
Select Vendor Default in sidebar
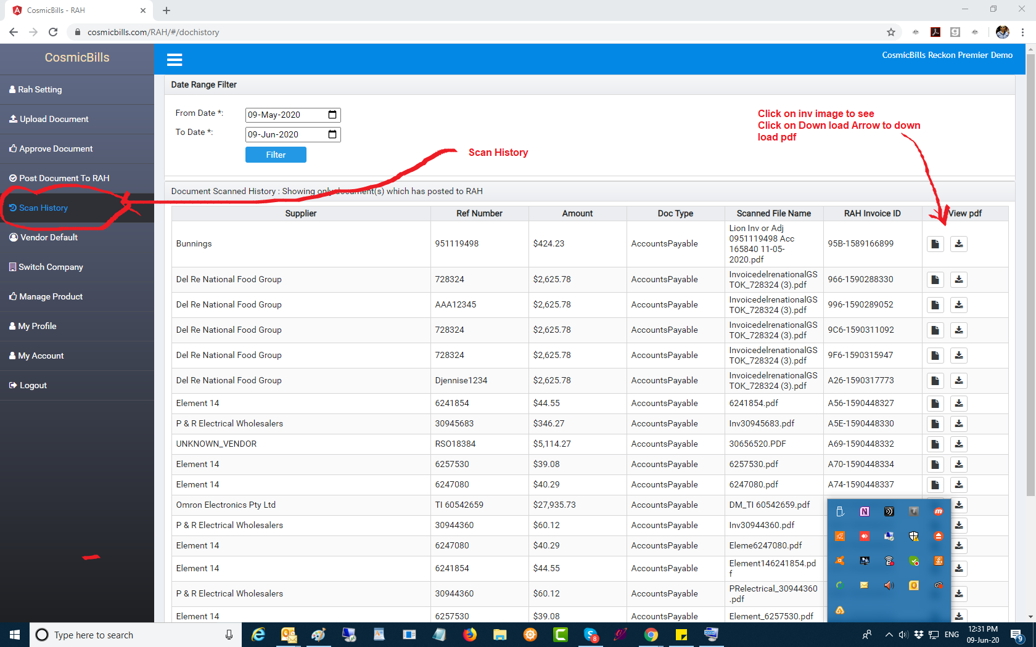(49, 237)
